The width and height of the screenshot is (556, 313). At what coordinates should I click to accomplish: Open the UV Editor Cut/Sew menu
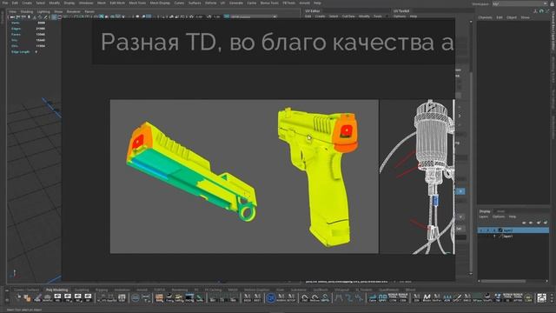click(348, 17)
